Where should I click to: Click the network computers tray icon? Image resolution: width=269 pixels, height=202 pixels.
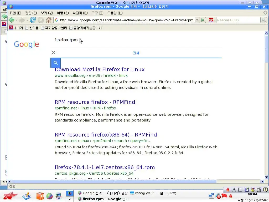tap(211, 196)
